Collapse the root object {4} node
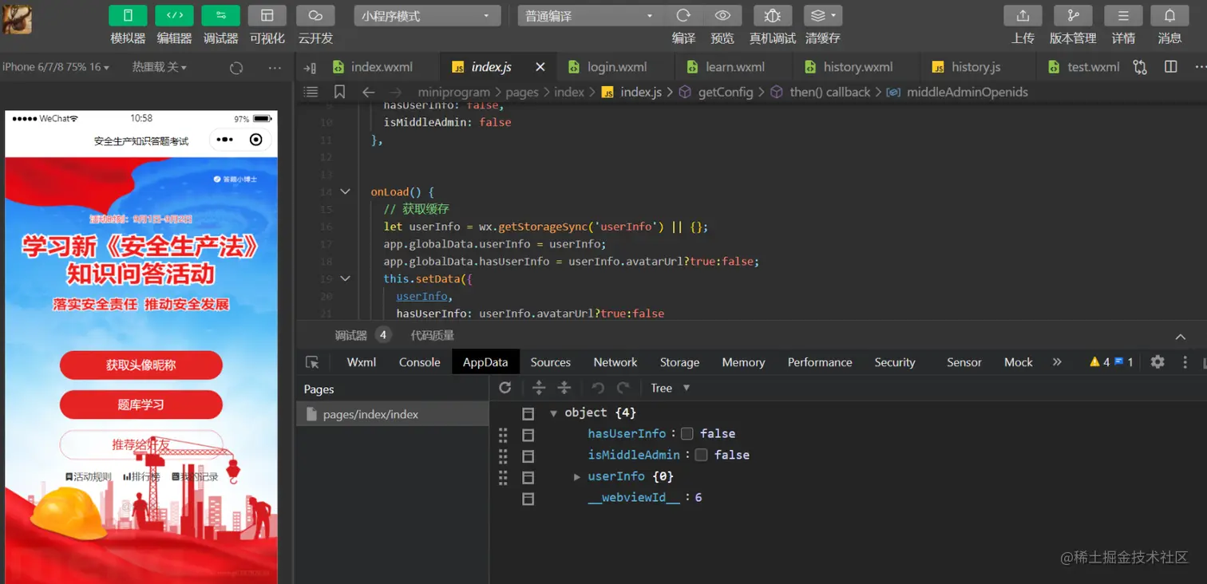1207x584 pixels. (x=553, y=413)
